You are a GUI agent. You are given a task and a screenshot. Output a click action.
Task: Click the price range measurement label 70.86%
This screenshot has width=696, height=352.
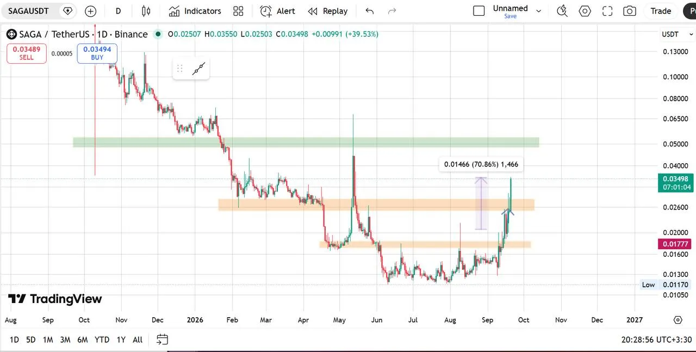pyautogui.click(x=481, y=164)
